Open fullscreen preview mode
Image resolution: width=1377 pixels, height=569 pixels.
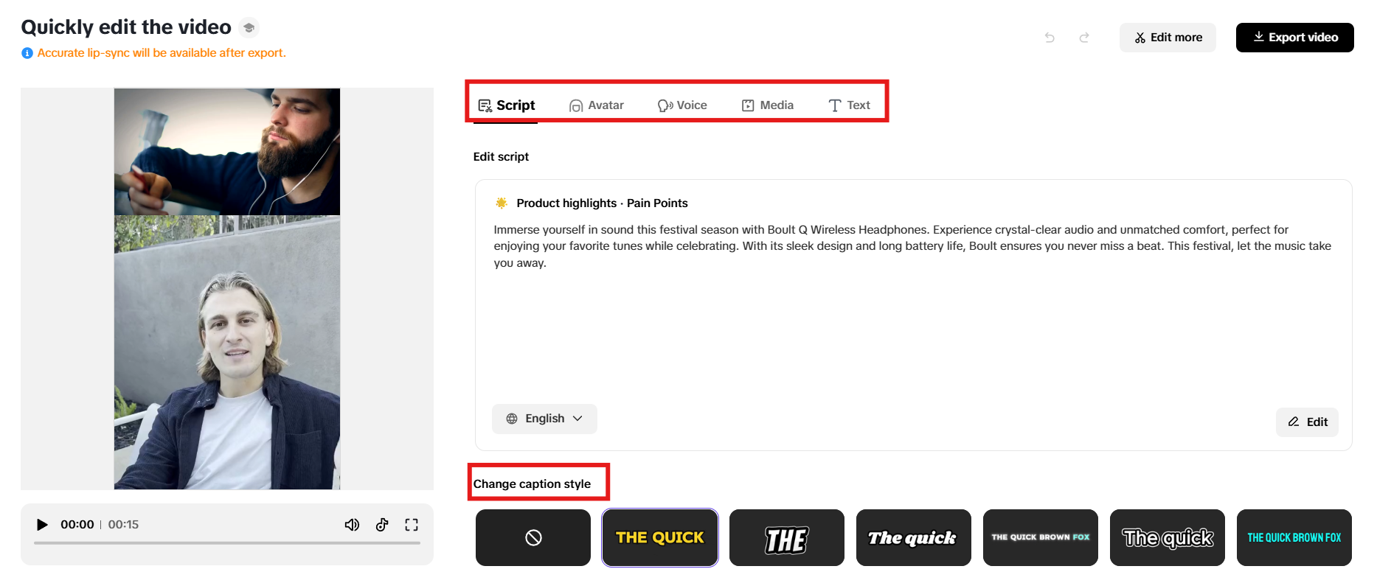point(412,525)
